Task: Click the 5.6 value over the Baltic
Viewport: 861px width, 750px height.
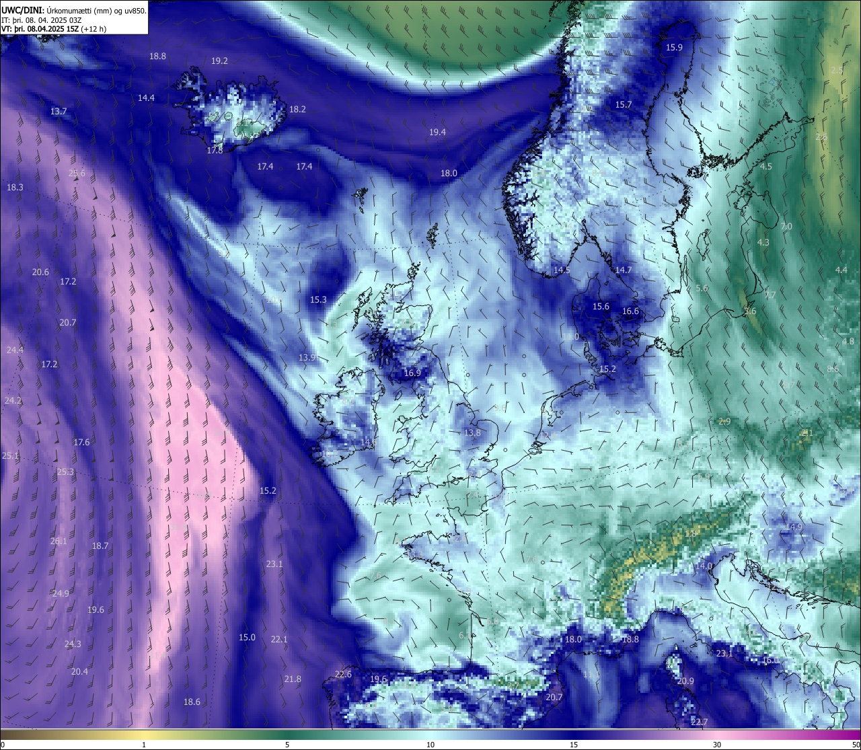Action: click(702, 288)
